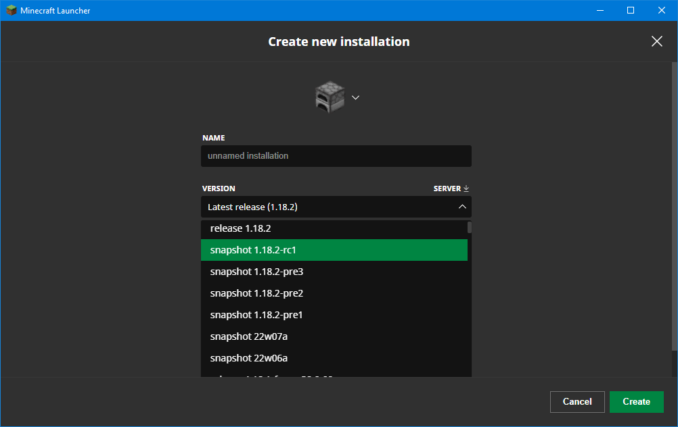Click the installation name input field

[336, 156]
